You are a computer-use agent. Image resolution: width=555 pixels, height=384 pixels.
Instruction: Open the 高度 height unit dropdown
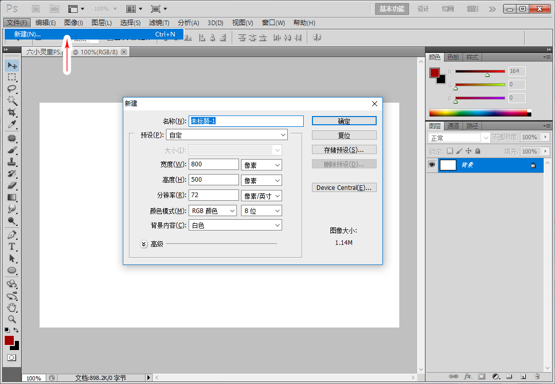(262, 180)
